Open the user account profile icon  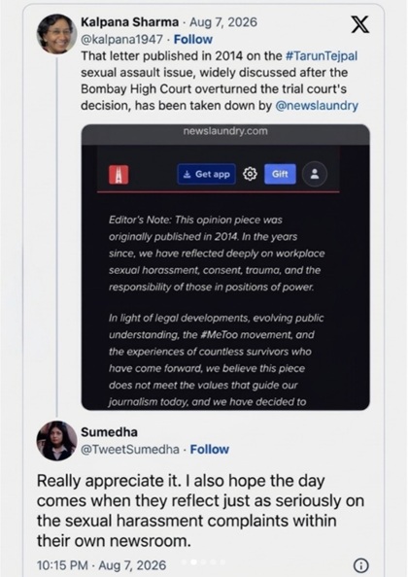[x=315, y=174]
